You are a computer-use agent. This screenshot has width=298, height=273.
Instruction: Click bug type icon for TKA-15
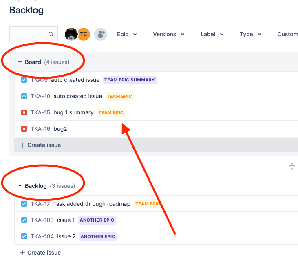pyautogui.click(x=24, y=112)
